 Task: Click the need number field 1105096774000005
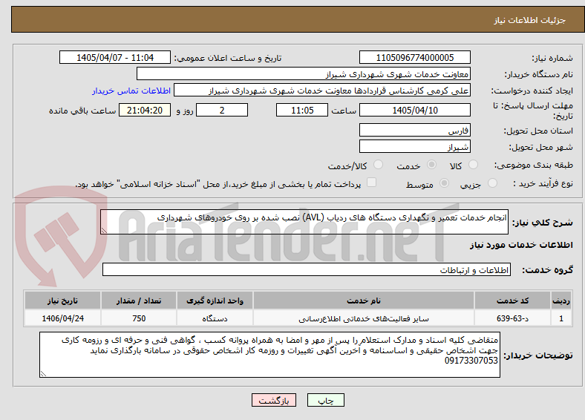[415, 57]
